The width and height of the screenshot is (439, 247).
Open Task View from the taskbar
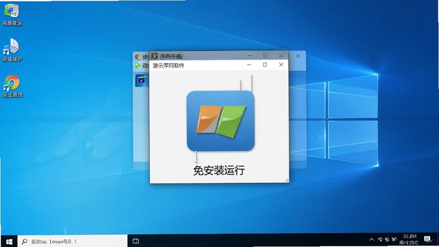(x=136, y=241)
